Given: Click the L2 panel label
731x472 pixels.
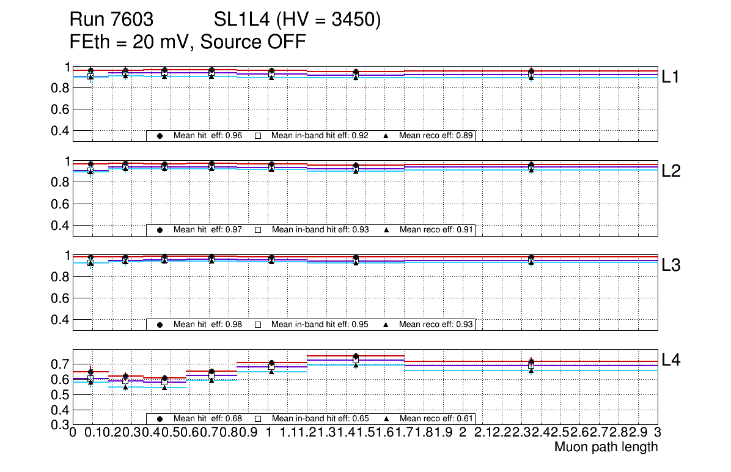Looking at the screenshot, I should (671, 171).
